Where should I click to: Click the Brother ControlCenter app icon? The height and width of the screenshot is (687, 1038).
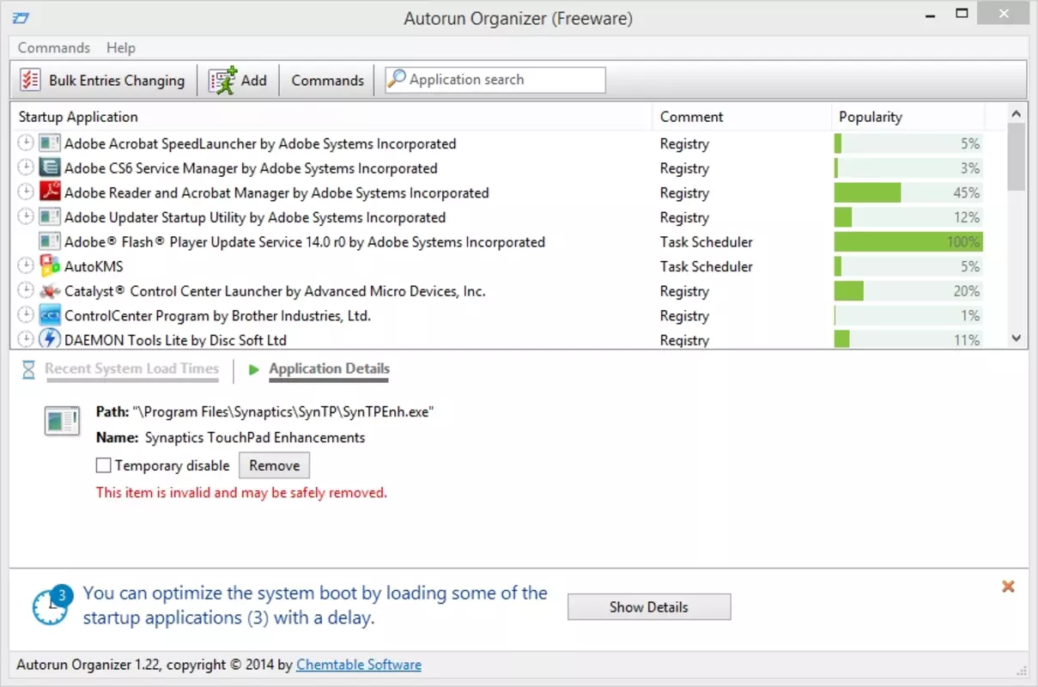pyautogui.click(x=50, y=315)
